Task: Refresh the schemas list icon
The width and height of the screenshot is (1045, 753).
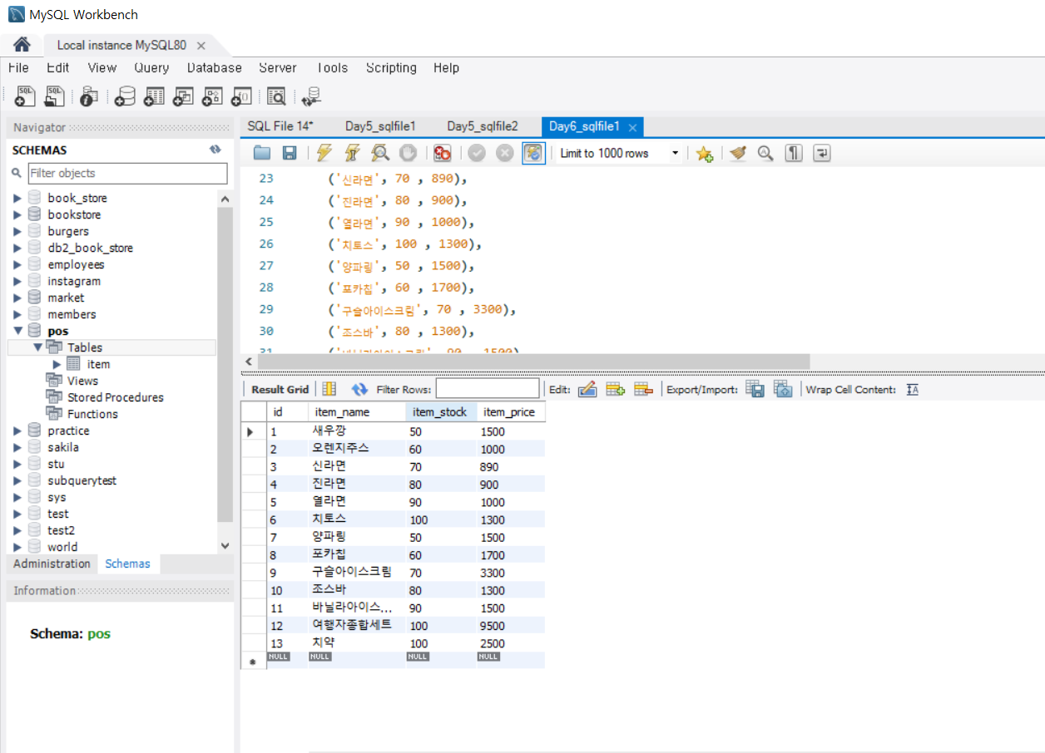Action: coord(215,150)
